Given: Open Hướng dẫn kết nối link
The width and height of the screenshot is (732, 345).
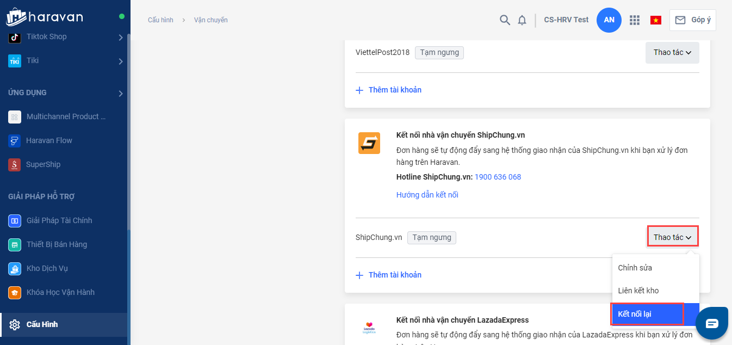Looking at the screenshot, I should pyautogui.click(x=427, y=195).
